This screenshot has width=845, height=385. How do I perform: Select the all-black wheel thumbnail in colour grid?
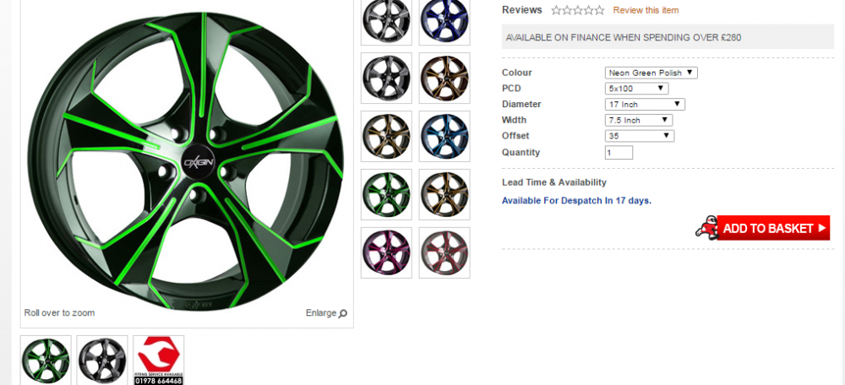[386, 78]
